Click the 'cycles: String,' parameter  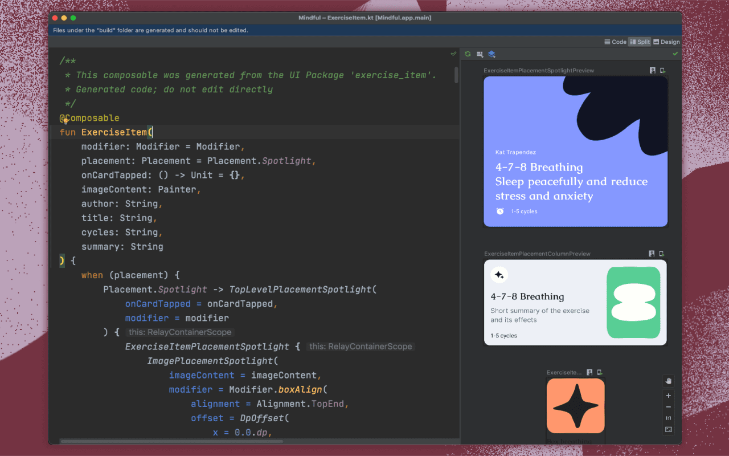(x=122, y=232)
